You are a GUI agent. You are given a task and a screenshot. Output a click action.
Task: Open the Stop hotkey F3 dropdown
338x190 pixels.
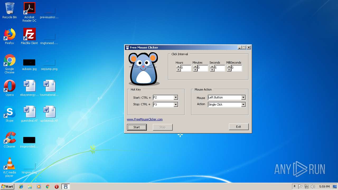176,104
